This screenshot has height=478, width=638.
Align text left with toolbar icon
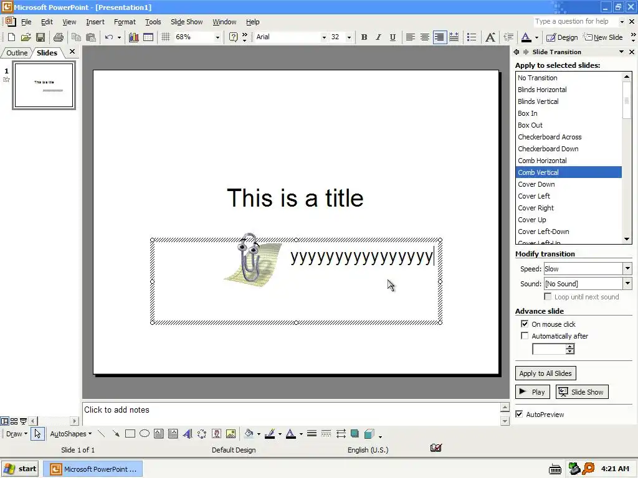tap(410, 37)
